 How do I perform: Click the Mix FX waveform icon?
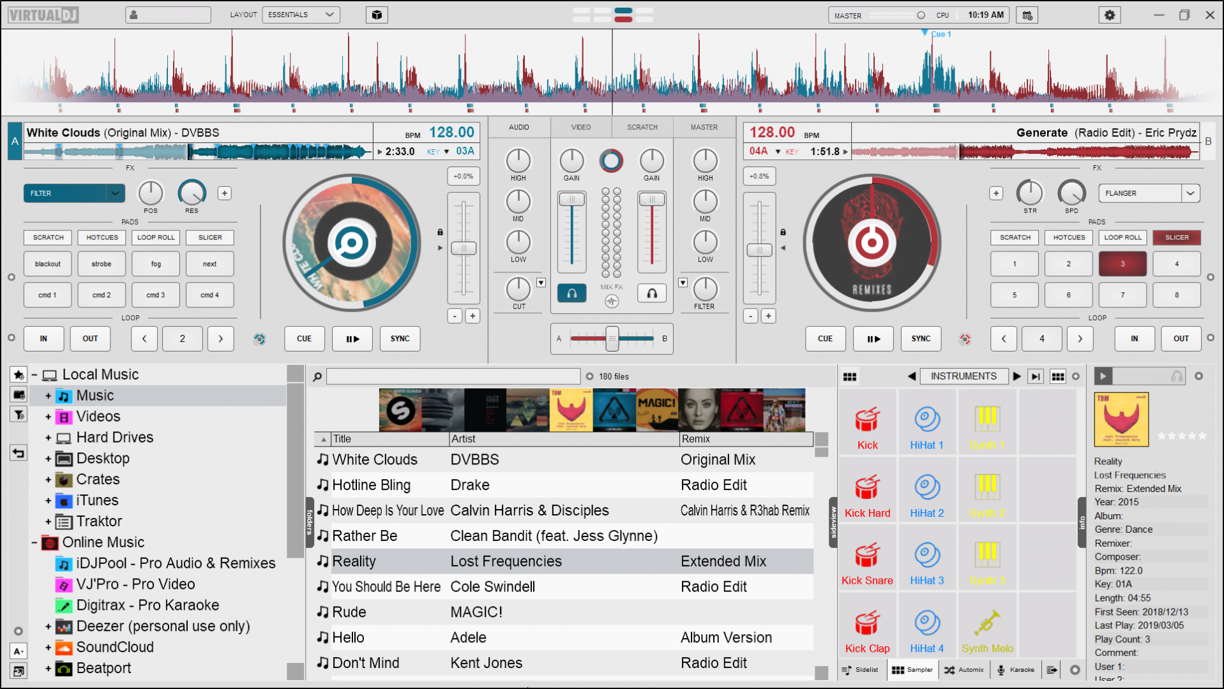[612, 301]
